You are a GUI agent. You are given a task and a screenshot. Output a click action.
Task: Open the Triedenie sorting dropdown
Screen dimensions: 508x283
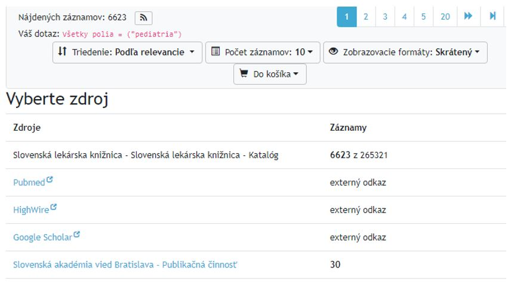click(127, 53)
